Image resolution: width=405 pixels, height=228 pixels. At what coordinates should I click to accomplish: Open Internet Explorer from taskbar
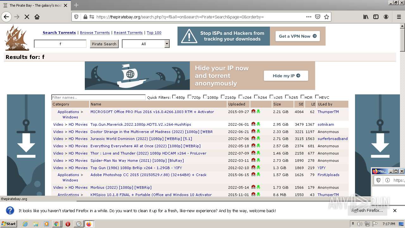[x=25, y=224]
